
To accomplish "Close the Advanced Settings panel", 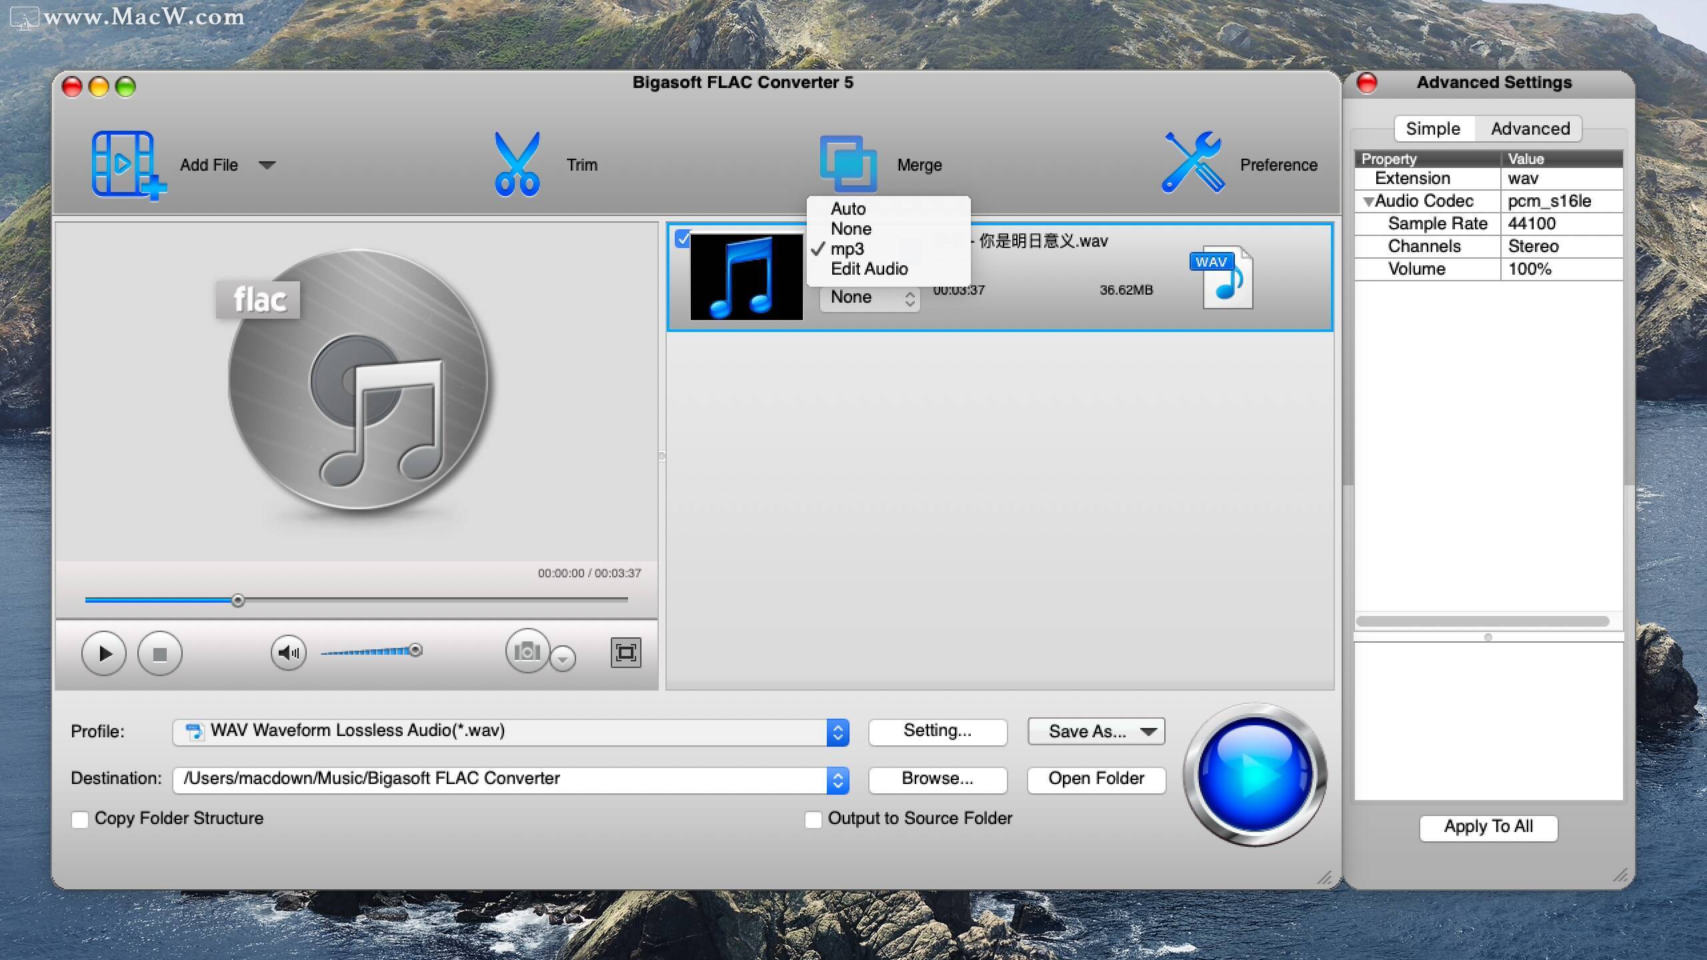I will click(1366, 83).
